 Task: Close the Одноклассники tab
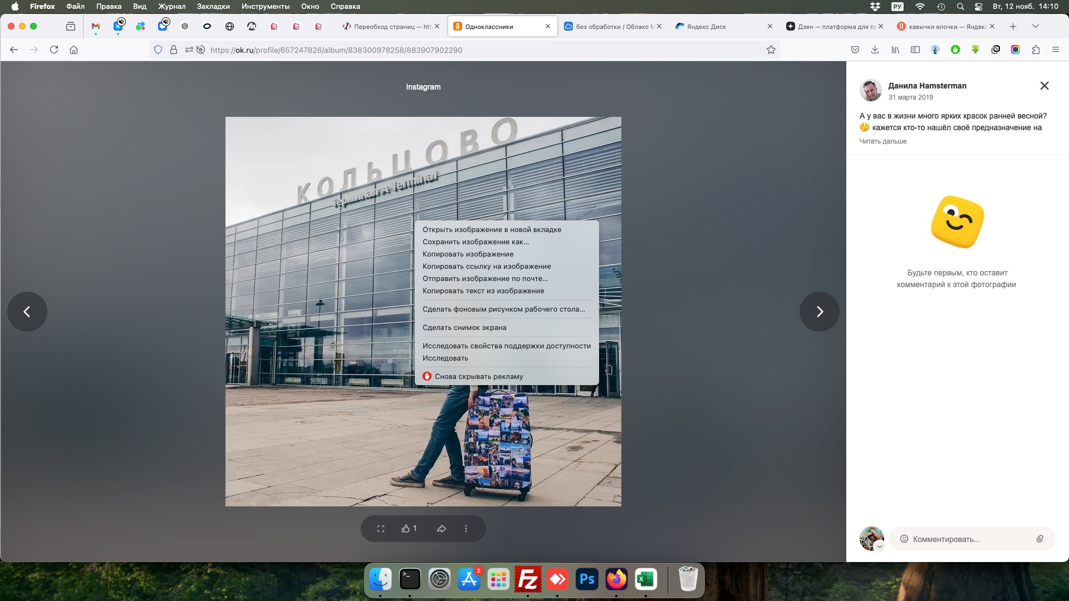(548, 26)
